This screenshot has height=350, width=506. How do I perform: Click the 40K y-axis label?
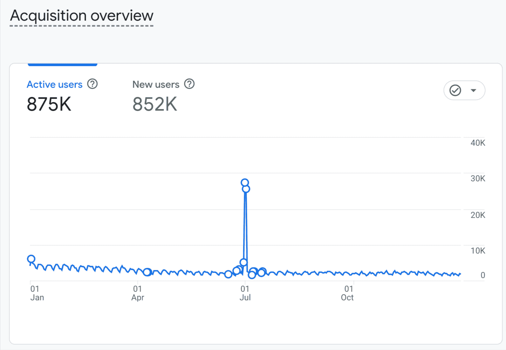point(477,143)
